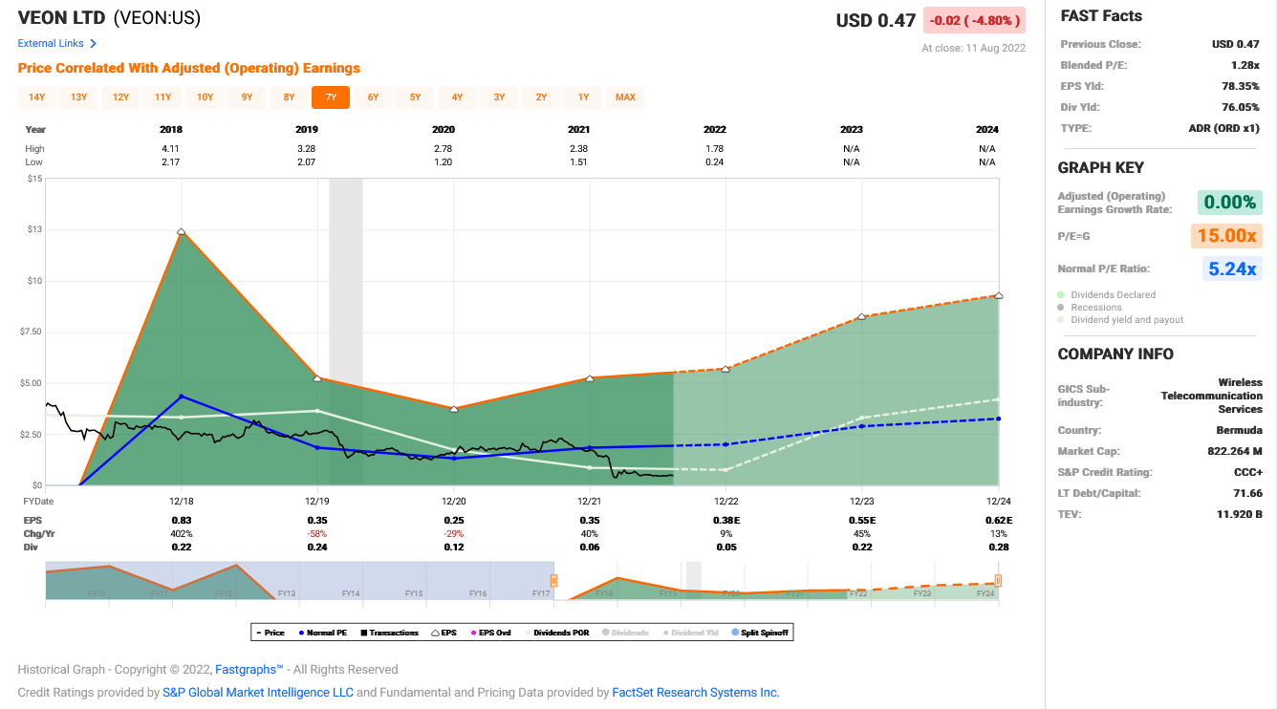
Task: Click the Blended P/E value 1.28x
Action: click(1246, 65)
